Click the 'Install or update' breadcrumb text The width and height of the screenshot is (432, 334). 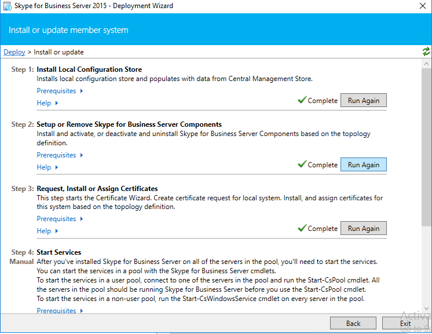[58, 52]
